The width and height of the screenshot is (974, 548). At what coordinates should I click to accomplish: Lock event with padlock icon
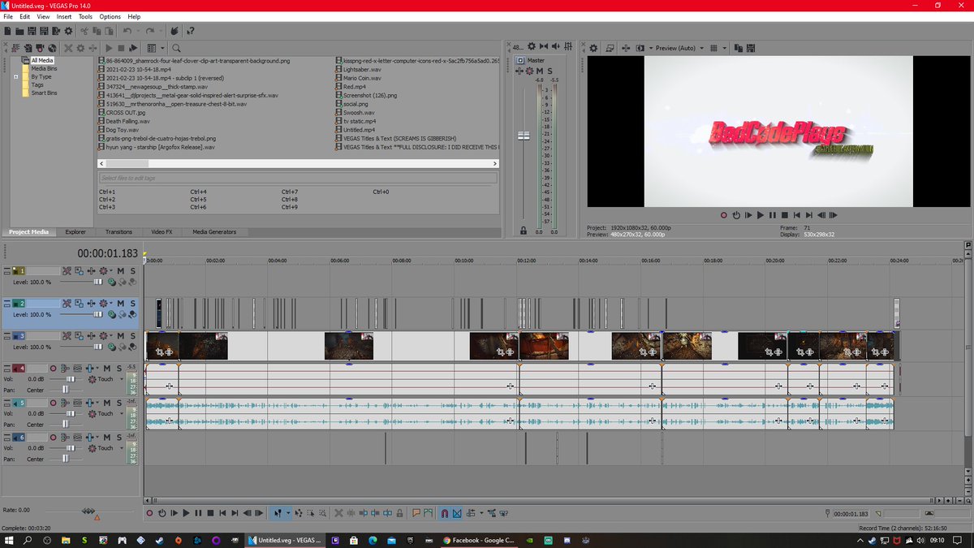(x=399, y=513)
